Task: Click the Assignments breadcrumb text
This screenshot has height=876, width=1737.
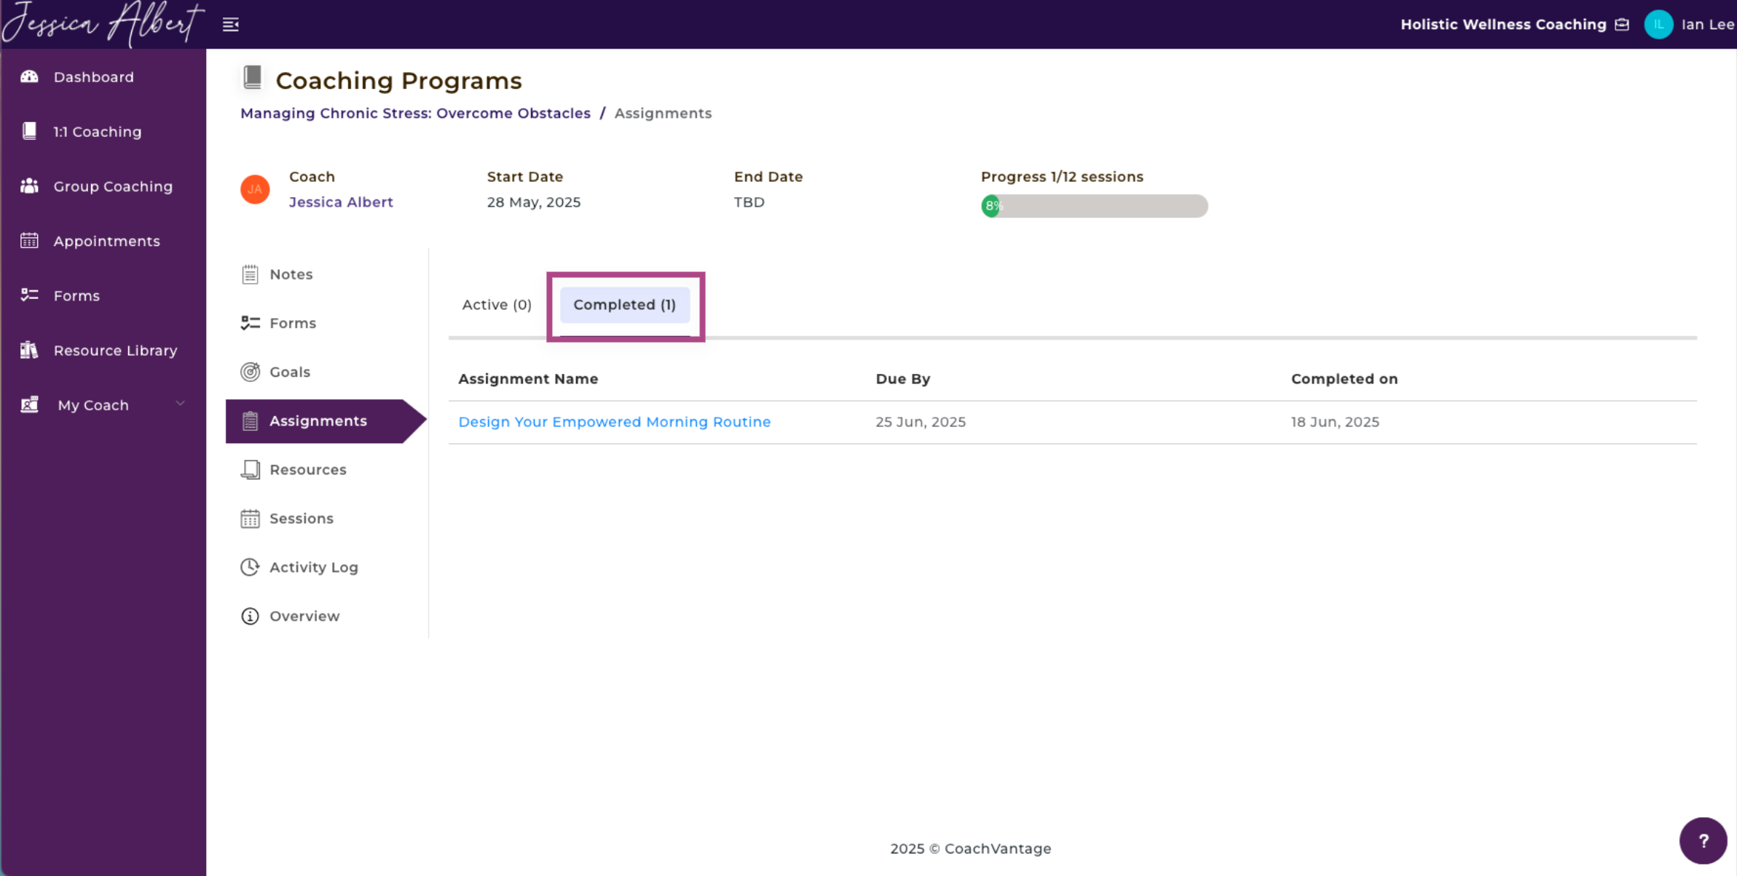Action: pyautogui.click(x=663, y=113)
